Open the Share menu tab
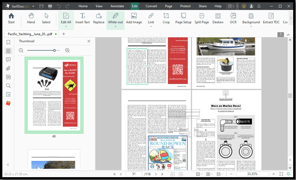 click(x=203, y=6)
